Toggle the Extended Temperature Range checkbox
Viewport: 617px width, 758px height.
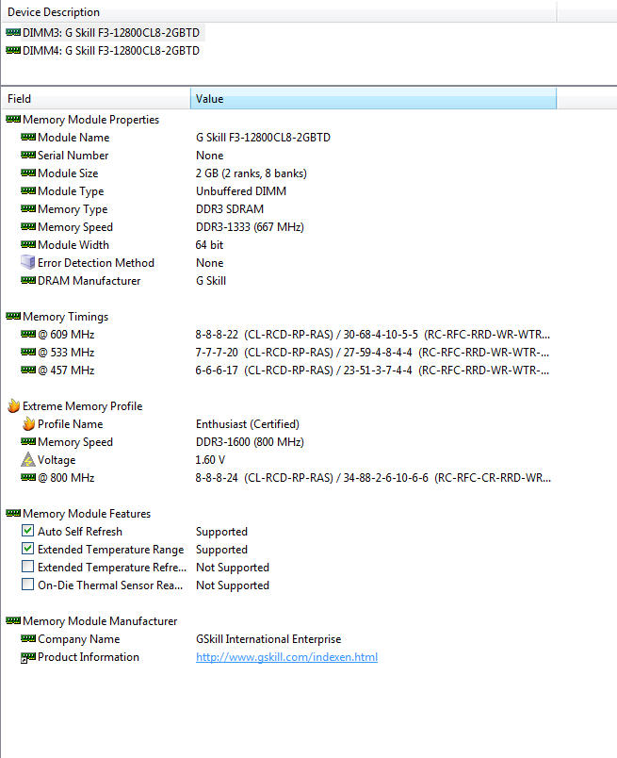coord(28,549)
